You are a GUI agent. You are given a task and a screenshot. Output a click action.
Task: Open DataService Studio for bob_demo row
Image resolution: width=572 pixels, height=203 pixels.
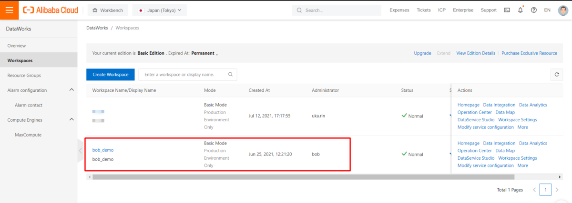click(x=476, y=158)
